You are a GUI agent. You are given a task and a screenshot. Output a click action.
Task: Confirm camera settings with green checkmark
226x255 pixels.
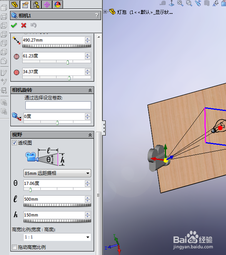click(14, 25)
